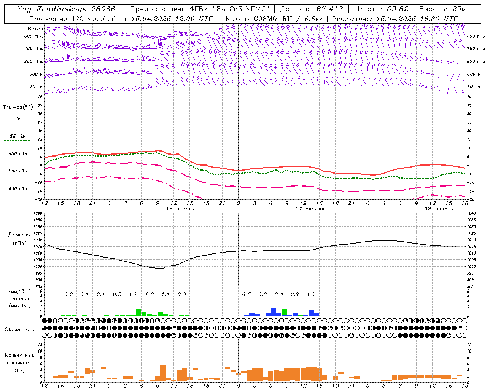The width and height of the screenshot is (487, 389).
Task: Click the tallest blue precipitation bar
Action: tap(273, 312)
